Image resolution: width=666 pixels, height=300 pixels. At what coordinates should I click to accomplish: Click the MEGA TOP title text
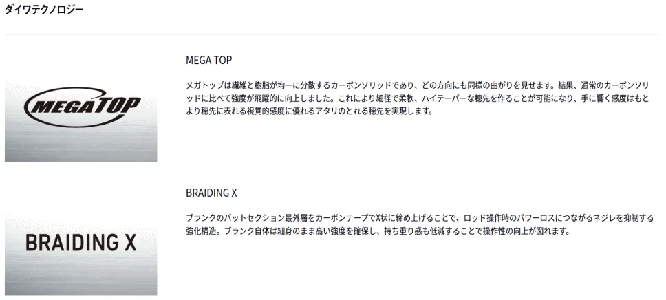click(209, 61)
